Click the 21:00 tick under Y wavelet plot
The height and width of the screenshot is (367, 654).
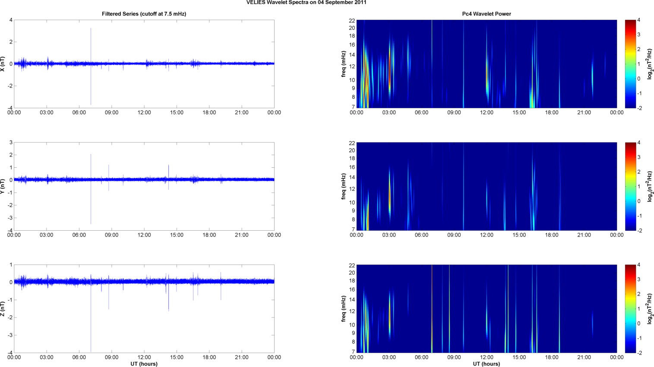[584, 235]
